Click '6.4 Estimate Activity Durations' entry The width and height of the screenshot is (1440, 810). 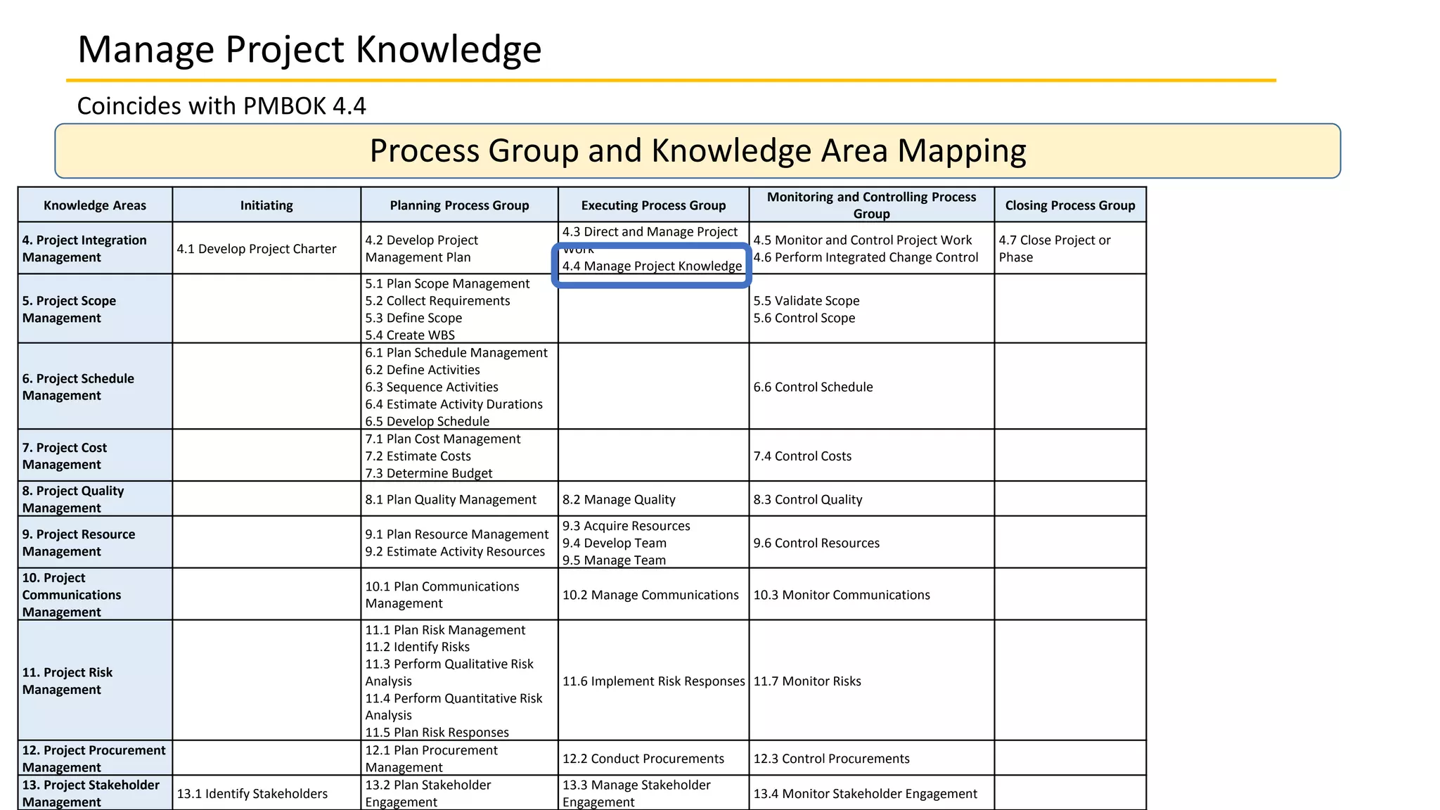454,404
